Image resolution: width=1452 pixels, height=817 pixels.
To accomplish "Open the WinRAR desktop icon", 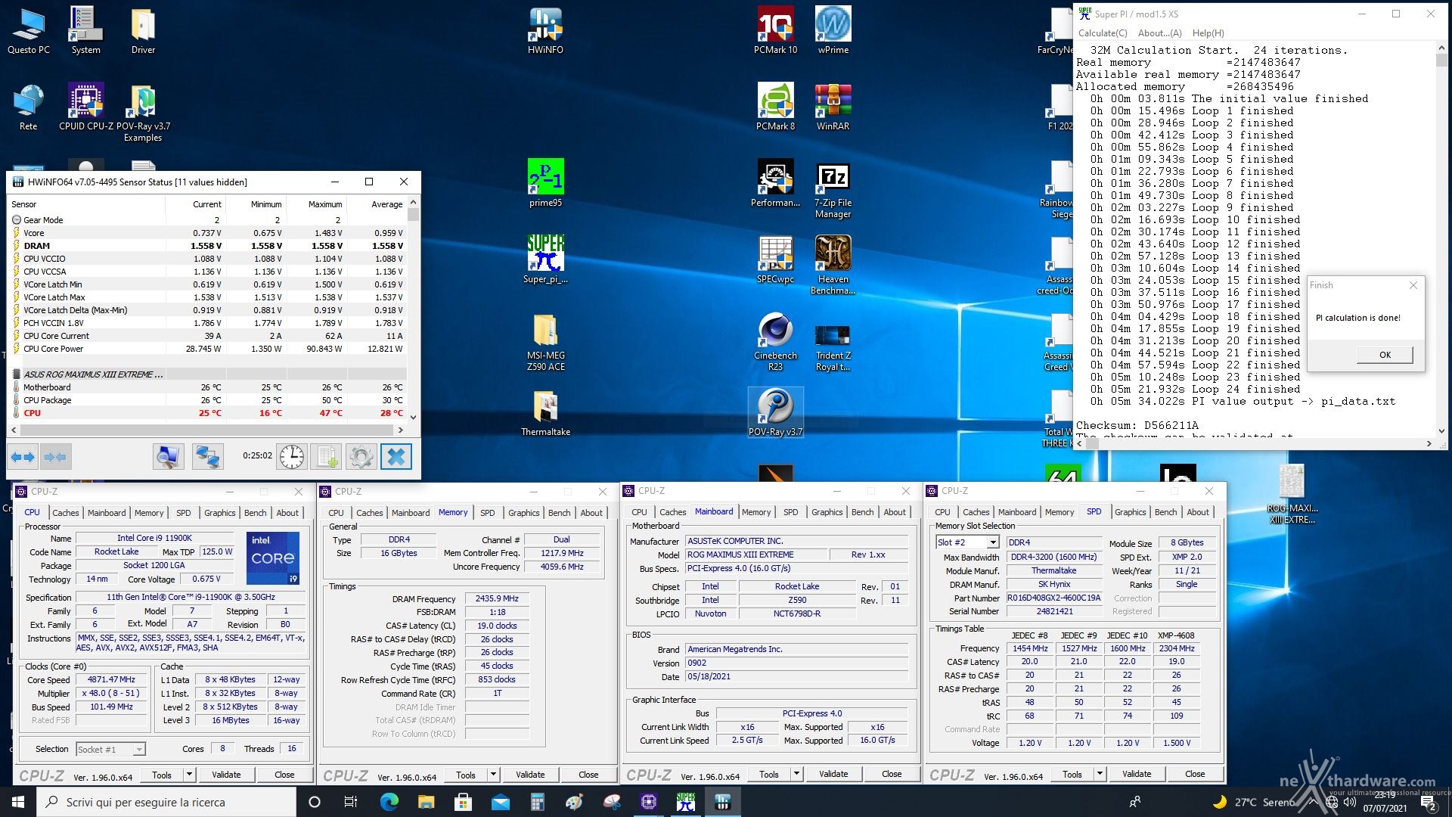I will tap(833, 107).
